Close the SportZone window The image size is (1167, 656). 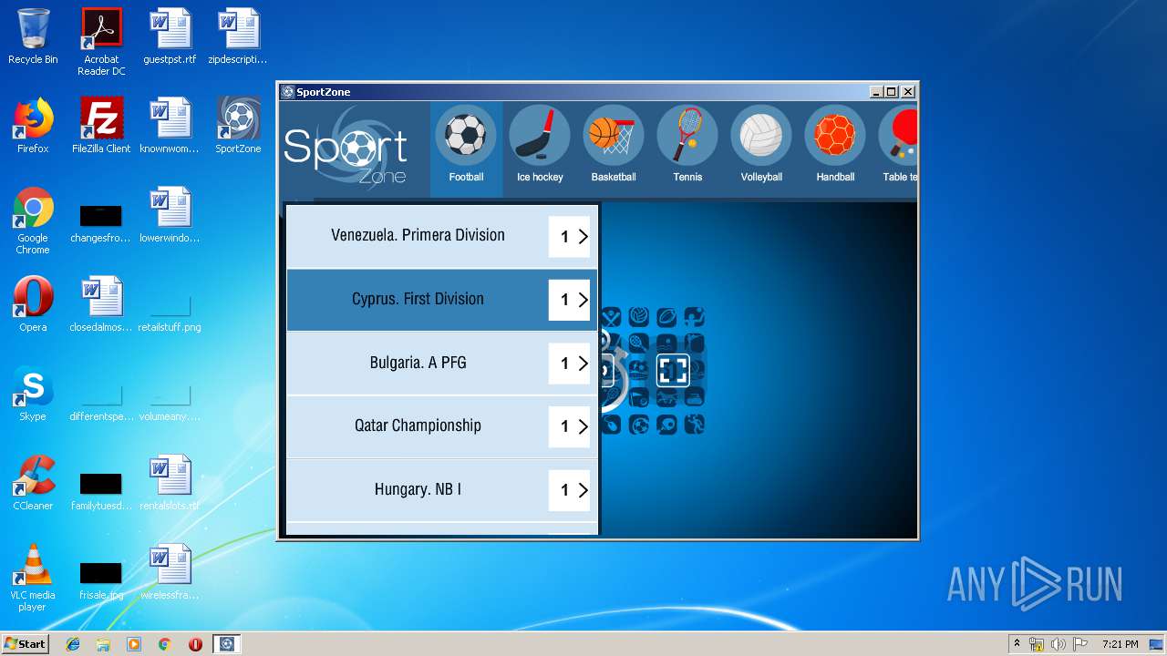click(907, 92)
